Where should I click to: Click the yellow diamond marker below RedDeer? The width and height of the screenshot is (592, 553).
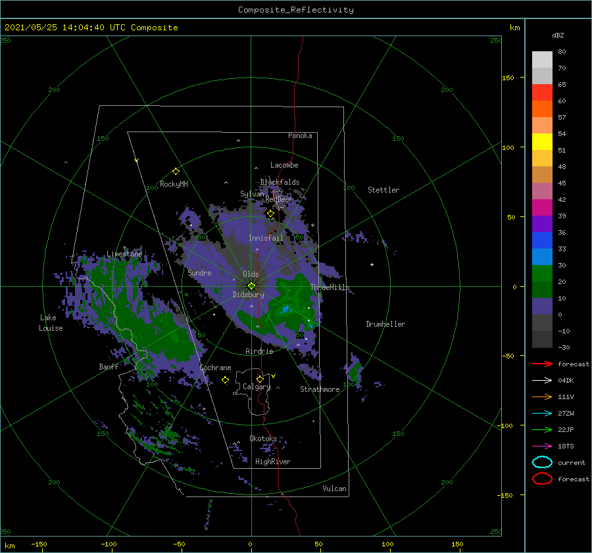click(271, 214)
